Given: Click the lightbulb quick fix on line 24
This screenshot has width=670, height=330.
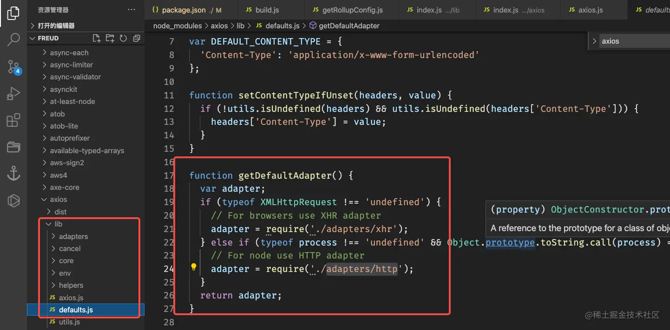Looking at the screenshot, I should click(x=194, y=267).
